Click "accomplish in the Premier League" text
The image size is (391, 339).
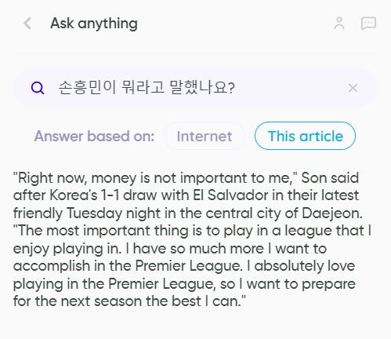point(126,266)
